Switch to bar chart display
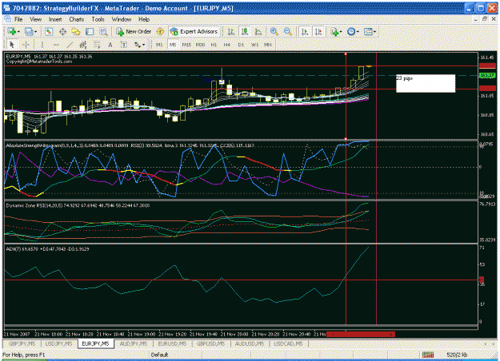Viewport: 500px width, 361px height. pos(231,31)
